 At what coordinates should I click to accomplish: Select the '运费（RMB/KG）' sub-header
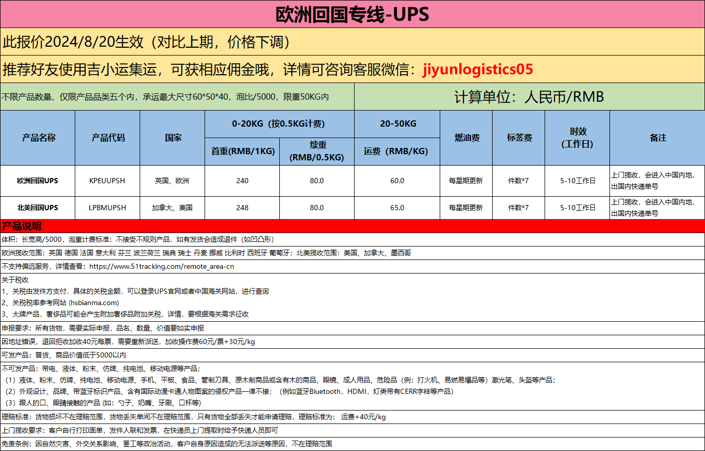point(397,152)
